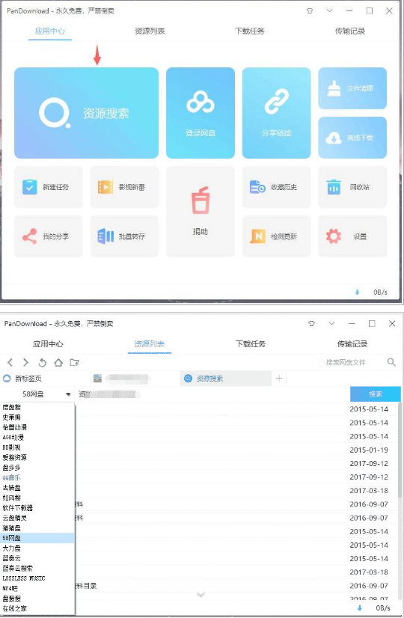This screenshot has height=618, width=404.
Task: Open 资源搜索 tile in top window
Action: point(86,113)
